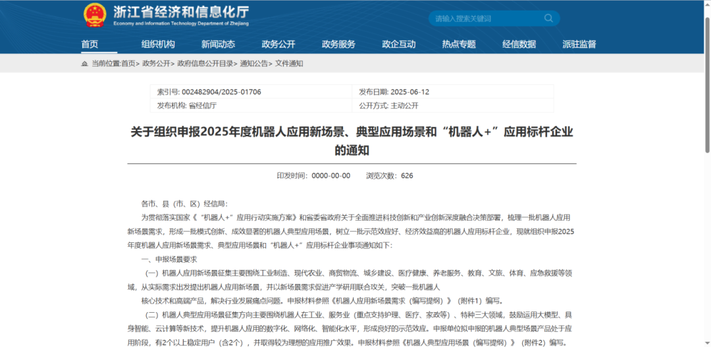Click the 政府信息公开目录 breadcrumb link
The image size is (711, 347).
(205, 64)
